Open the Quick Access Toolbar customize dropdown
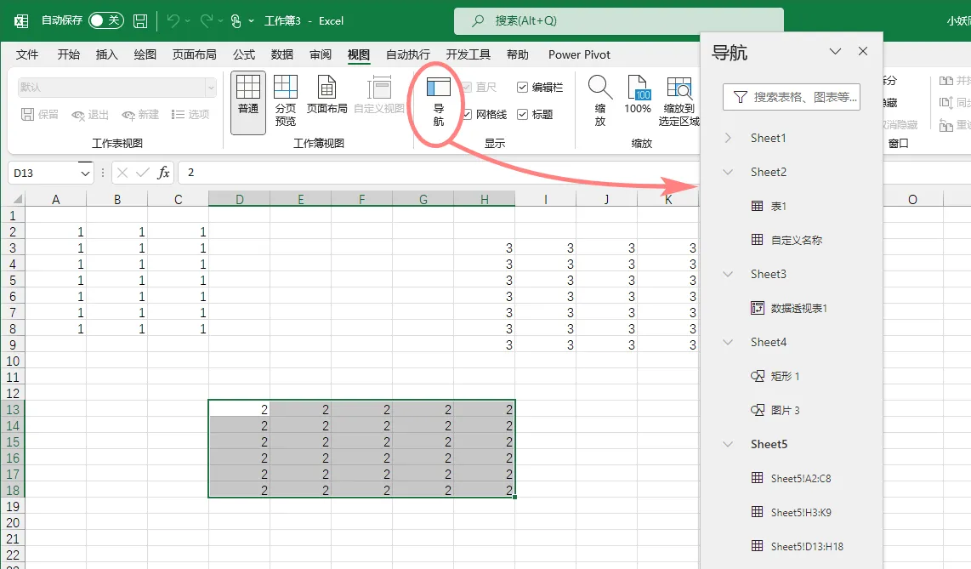This screenshot has height=569, width=971. point(252,21)
